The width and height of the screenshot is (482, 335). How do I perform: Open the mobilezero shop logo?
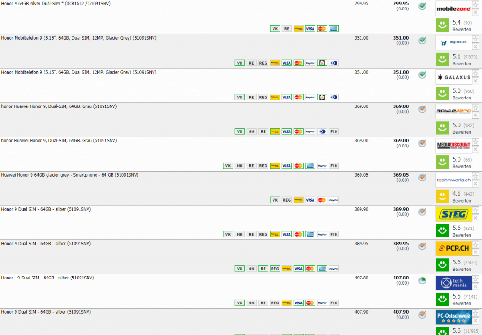tap(453, 111)
